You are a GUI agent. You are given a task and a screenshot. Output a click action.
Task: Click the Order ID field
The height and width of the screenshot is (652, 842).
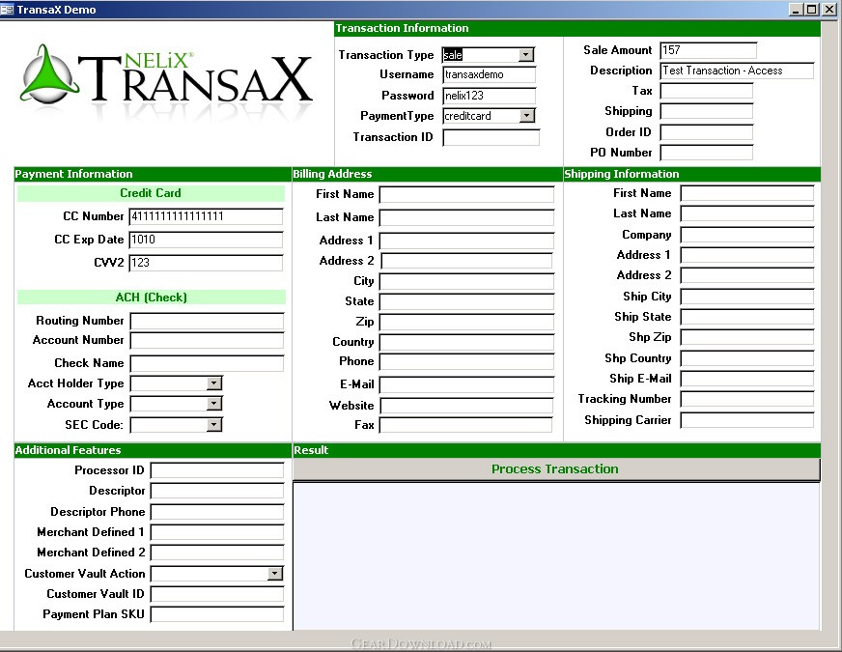[x=706, y=132]
